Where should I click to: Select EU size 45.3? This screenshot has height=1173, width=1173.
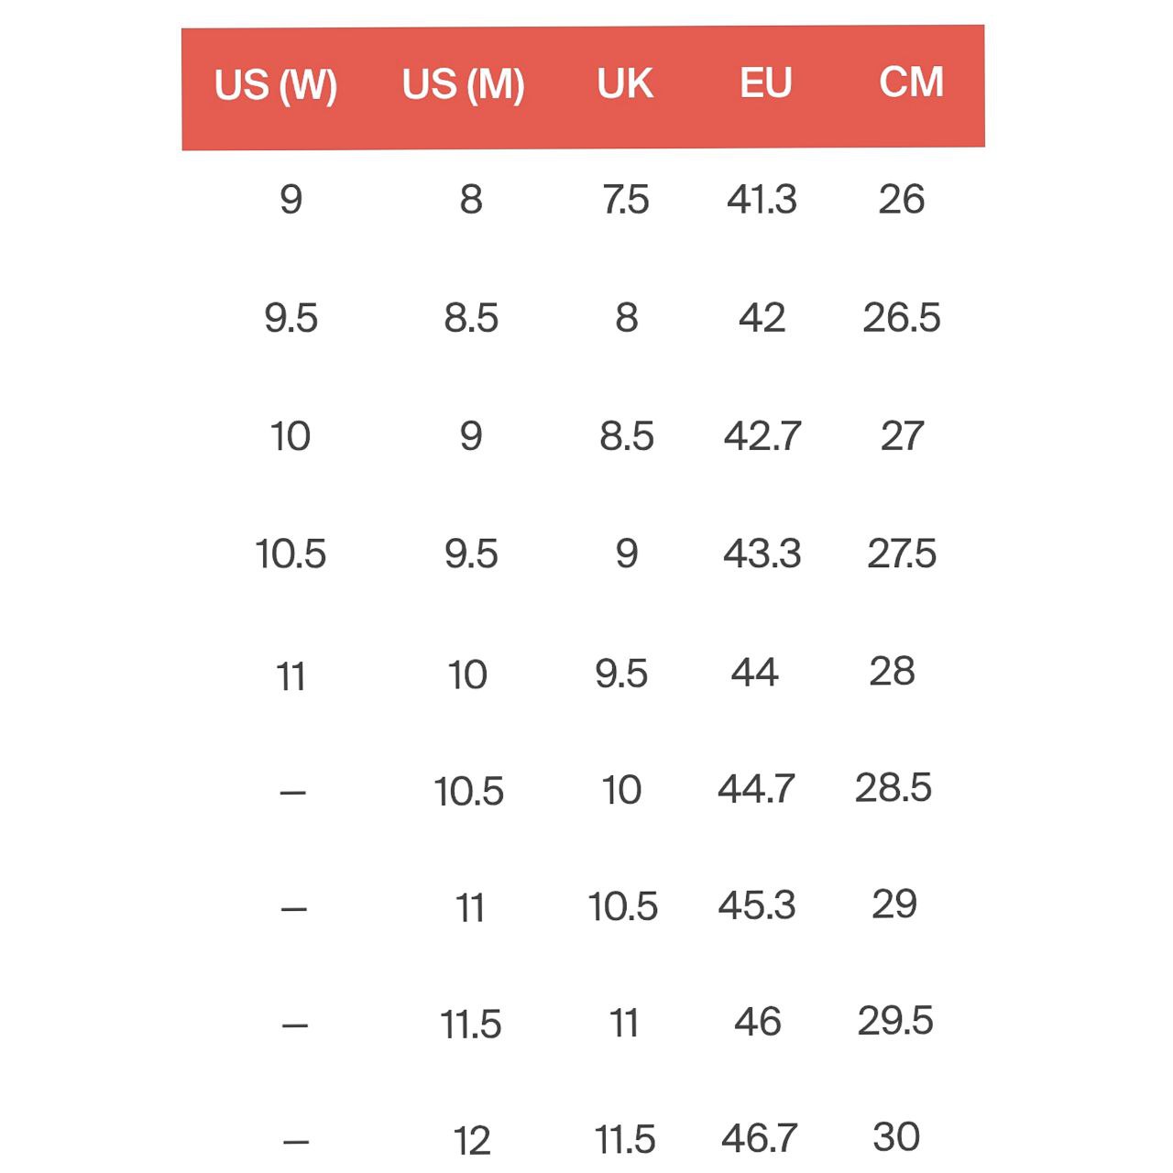click(x=757, y=905)
